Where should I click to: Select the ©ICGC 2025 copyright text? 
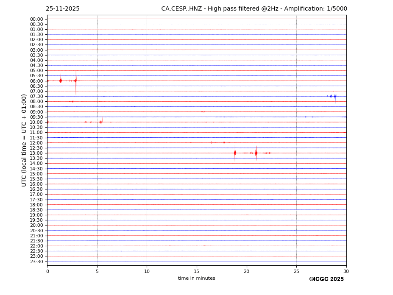326,279
